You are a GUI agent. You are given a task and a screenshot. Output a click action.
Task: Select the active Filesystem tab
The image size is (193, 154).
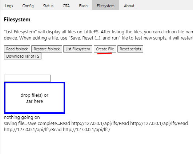106,6
